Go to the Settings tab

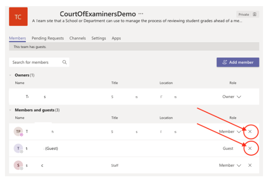point(99,38)
